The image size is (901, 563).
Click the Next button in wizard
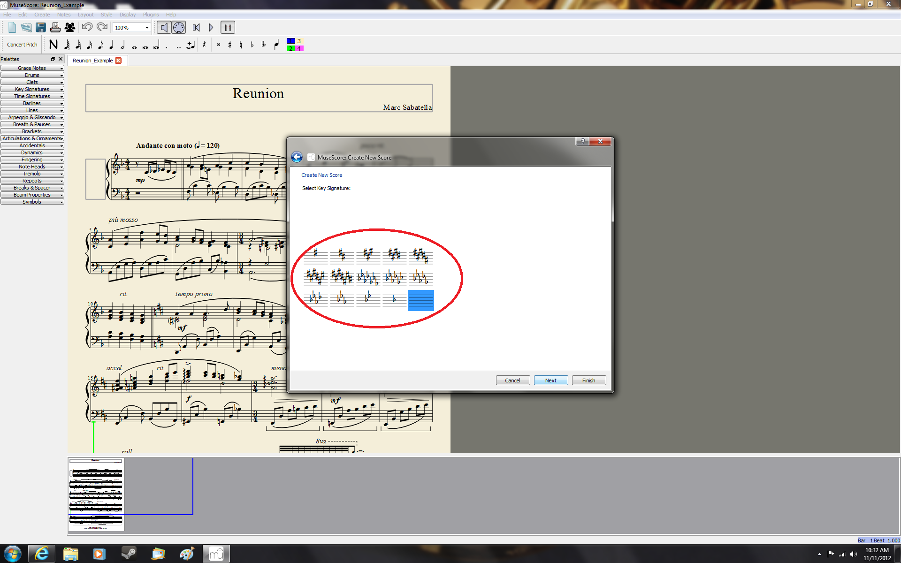(550, 380)
